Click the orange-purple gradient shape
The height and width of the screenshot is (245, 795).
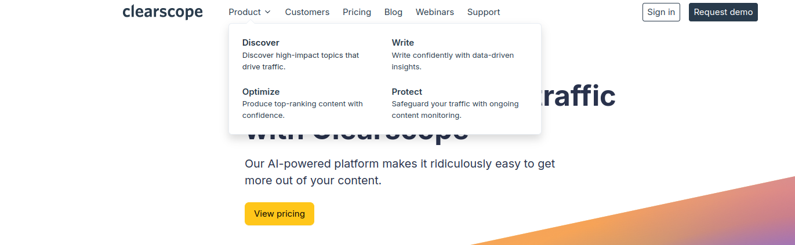click(x=696, y=220)
